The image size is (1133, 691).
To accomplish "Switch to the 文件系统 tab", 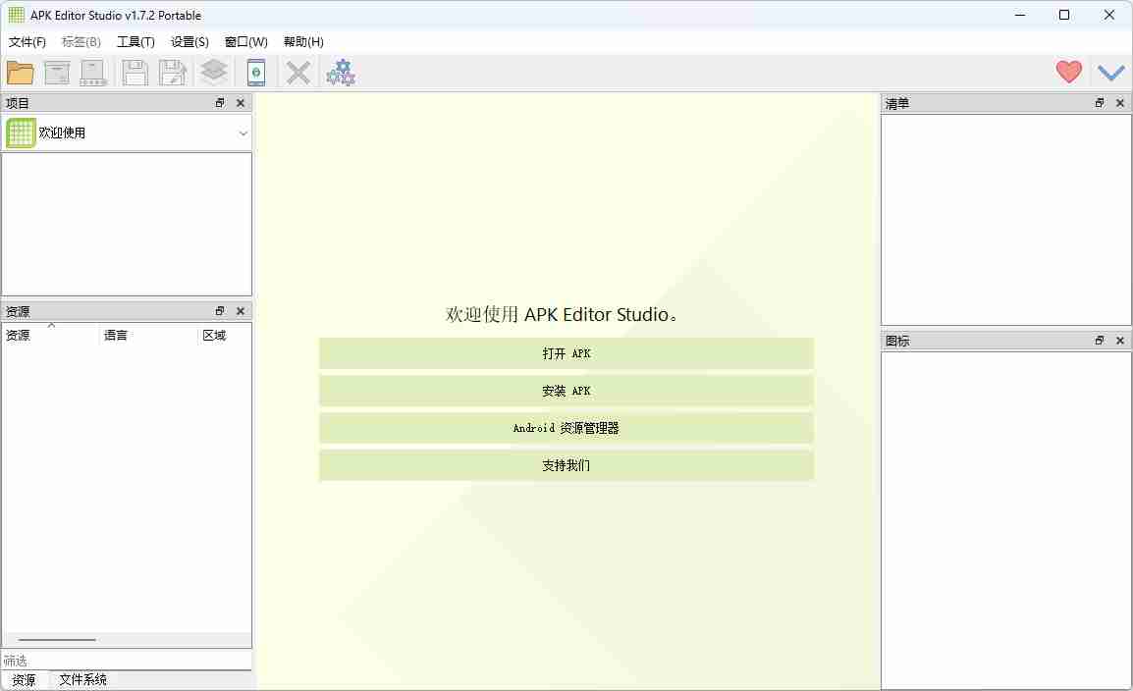I will [82, 678].
